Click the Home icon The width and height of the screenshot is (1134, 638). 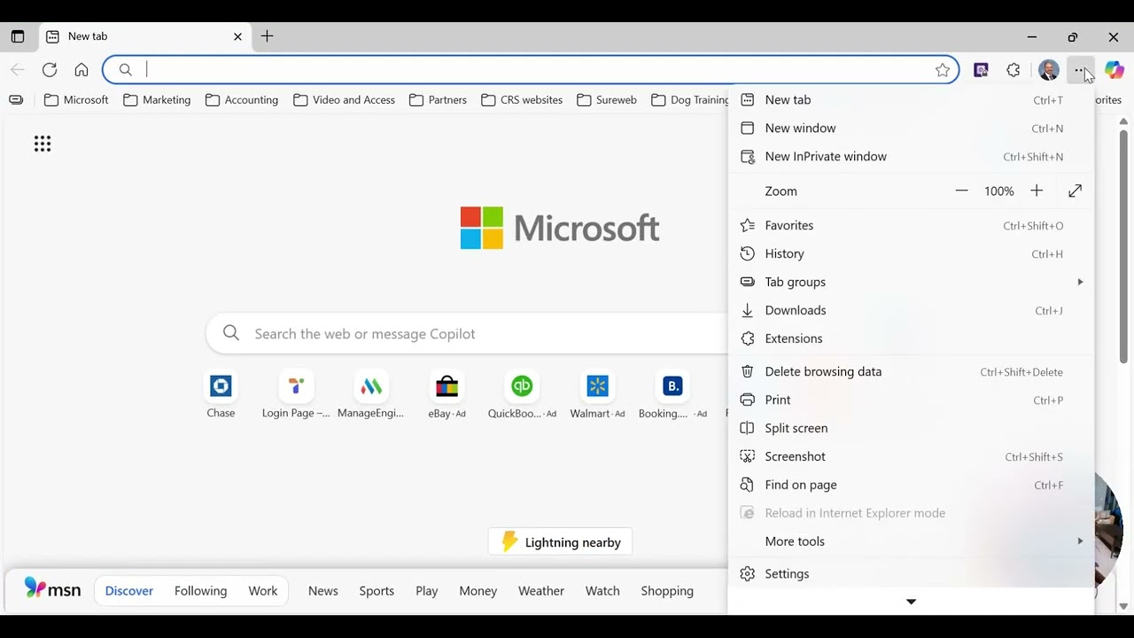coord(82,70)
